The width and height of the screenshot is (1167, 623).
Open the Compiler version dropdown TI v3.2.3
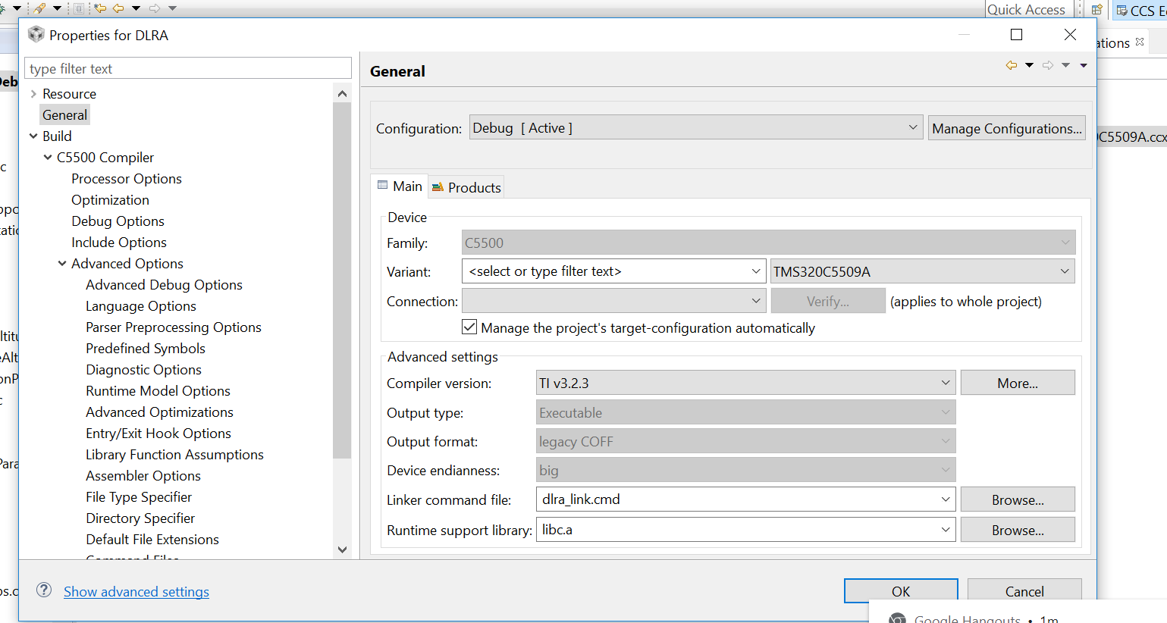click(x=745, y=383)
